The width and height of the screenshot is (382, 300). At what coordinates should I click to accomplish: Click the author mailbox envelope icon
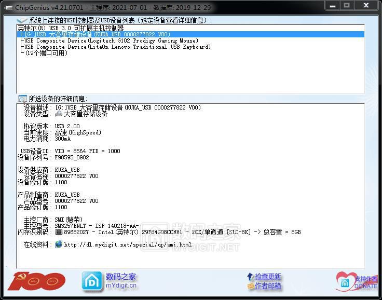point(251,286)
